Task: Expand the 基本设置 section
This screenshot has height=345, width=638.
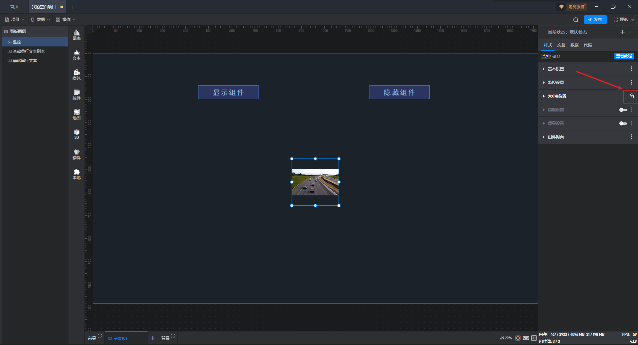Action: coord(544,69)
